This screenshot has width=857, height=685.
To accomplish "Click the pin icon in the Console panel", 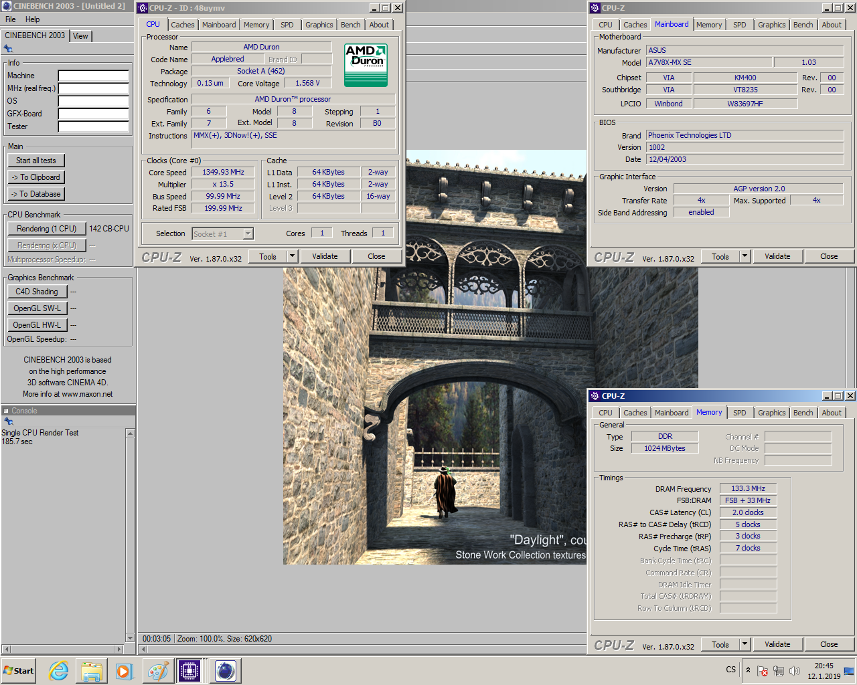I will [8, 421].
